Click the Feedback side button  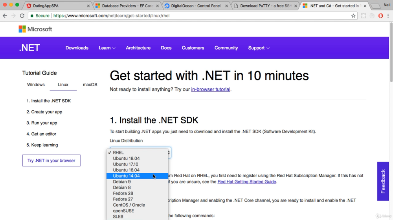click(x=383, y=181)
